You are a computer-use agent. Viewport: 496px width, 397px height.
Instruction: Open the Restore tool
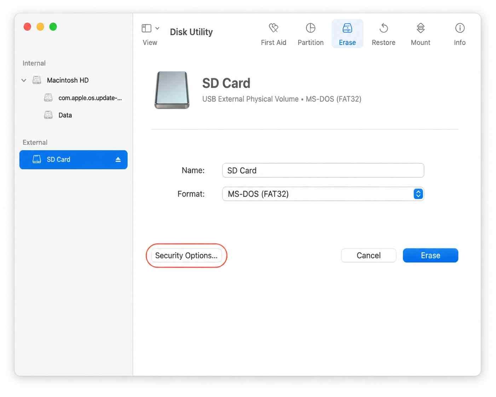click(x=383, y=34)
